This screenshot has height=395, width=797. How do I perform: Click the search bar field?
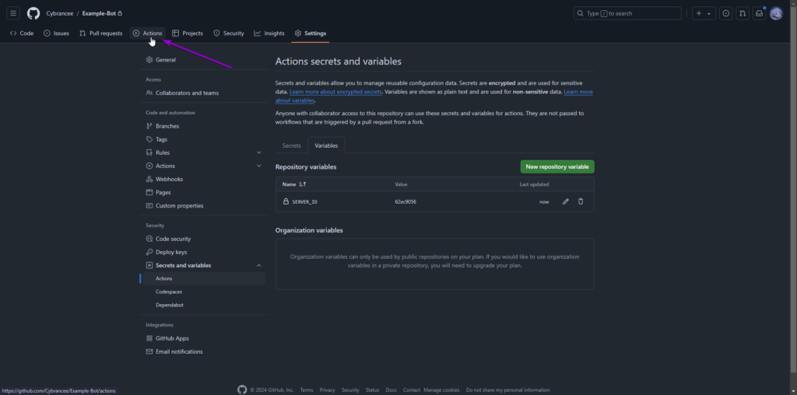click(627, 13)
